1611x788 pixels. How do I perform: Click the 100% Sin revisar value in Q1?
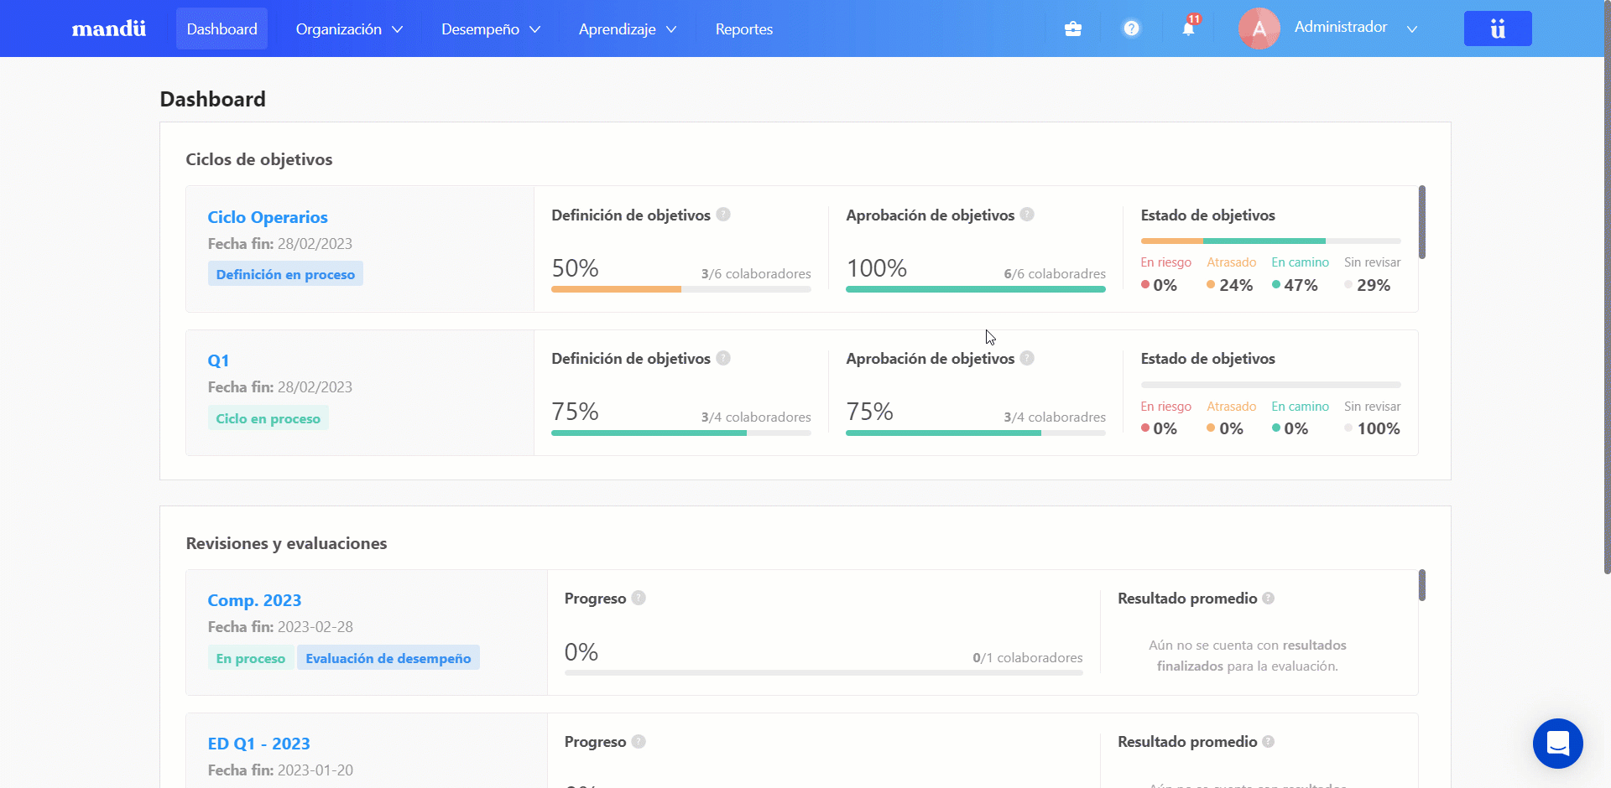(1379, 428)
